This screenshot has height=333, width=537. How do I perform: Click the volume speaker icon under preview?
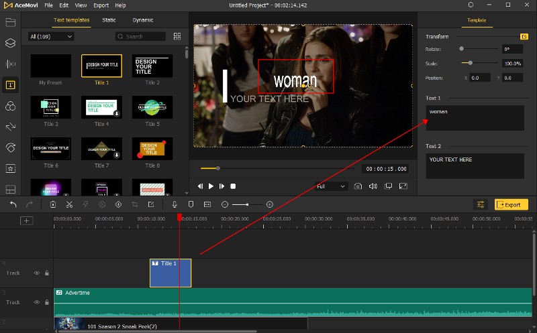tap(373, 186)
